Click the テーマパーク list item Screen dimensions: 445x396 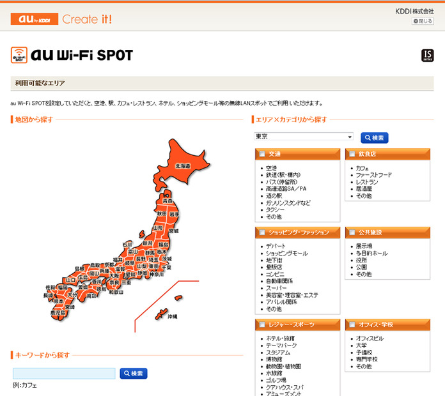[281, 346]
